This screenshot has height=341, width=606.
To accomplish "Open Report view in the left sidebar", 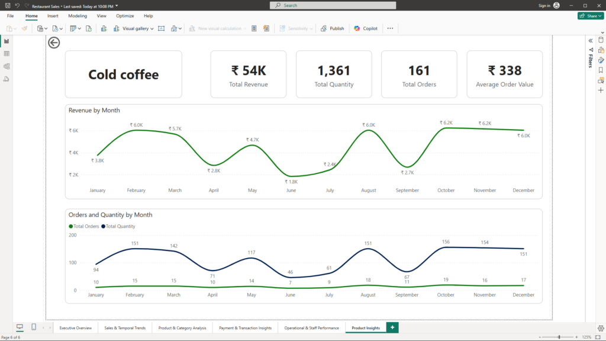I will (x=7, y=41).
